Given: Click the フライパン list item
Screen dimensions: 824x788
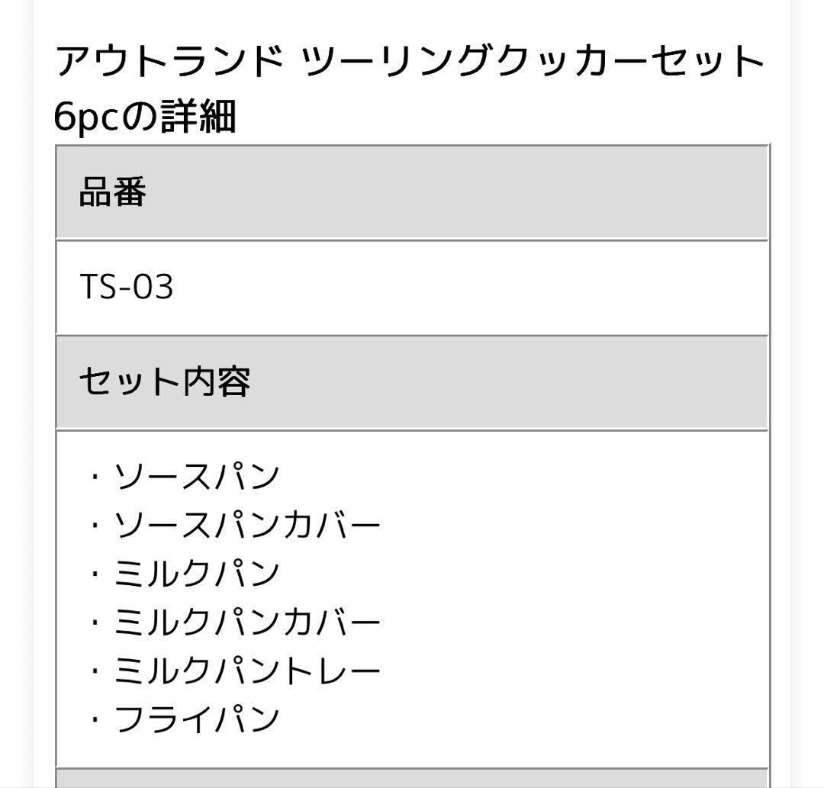Looking at the screenshot, I should pyautogui.click(x=197, y=719).
